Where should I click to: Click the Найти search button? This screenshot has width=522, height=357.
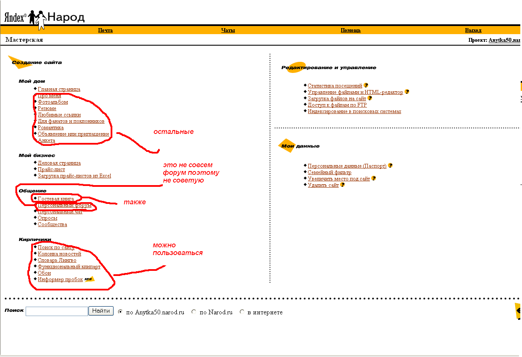click(x=101, y=311)
